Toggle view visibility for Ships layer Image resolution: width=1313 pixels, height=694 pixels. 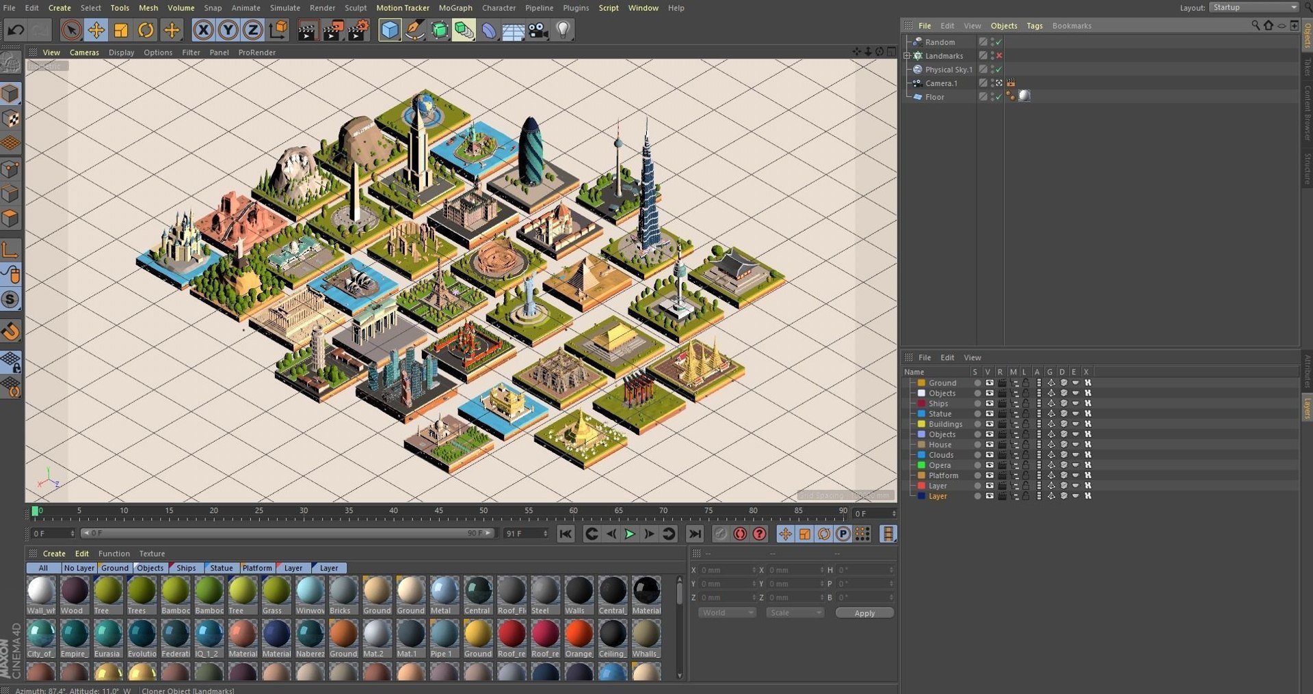(989, 404)
